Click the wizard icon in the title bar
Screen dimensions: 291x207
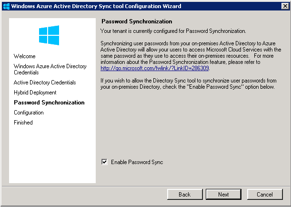tap(6, 6)
